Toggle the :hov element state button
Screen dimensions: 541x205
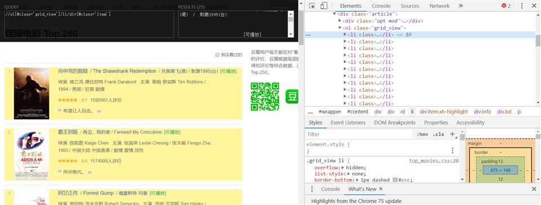click(422, 134)
